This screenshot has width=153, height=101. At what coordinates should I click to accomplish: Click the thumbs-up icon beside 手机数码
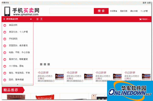click(5, 39)
